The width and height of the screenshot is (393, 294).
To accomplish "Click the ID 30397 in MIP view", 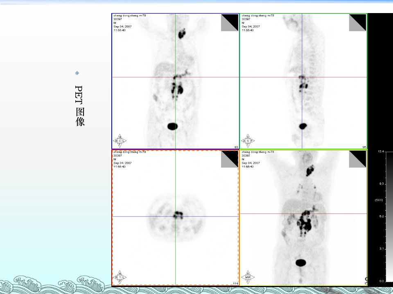I will 246,156.
